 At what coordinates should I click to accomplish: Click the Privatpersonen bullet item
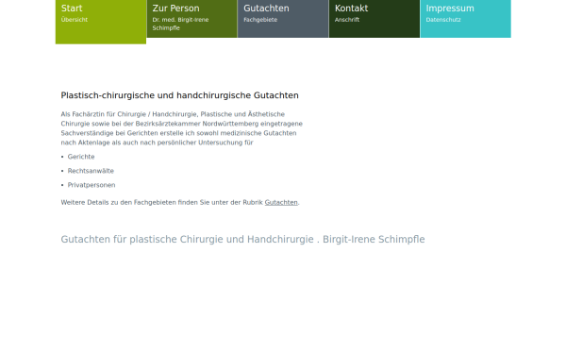92,185
